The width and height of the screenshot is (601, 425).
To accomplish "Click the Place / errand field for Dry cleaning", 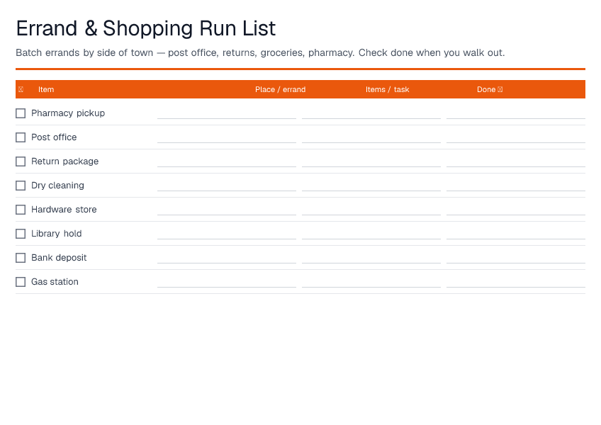I will click(x=227, y=186).
